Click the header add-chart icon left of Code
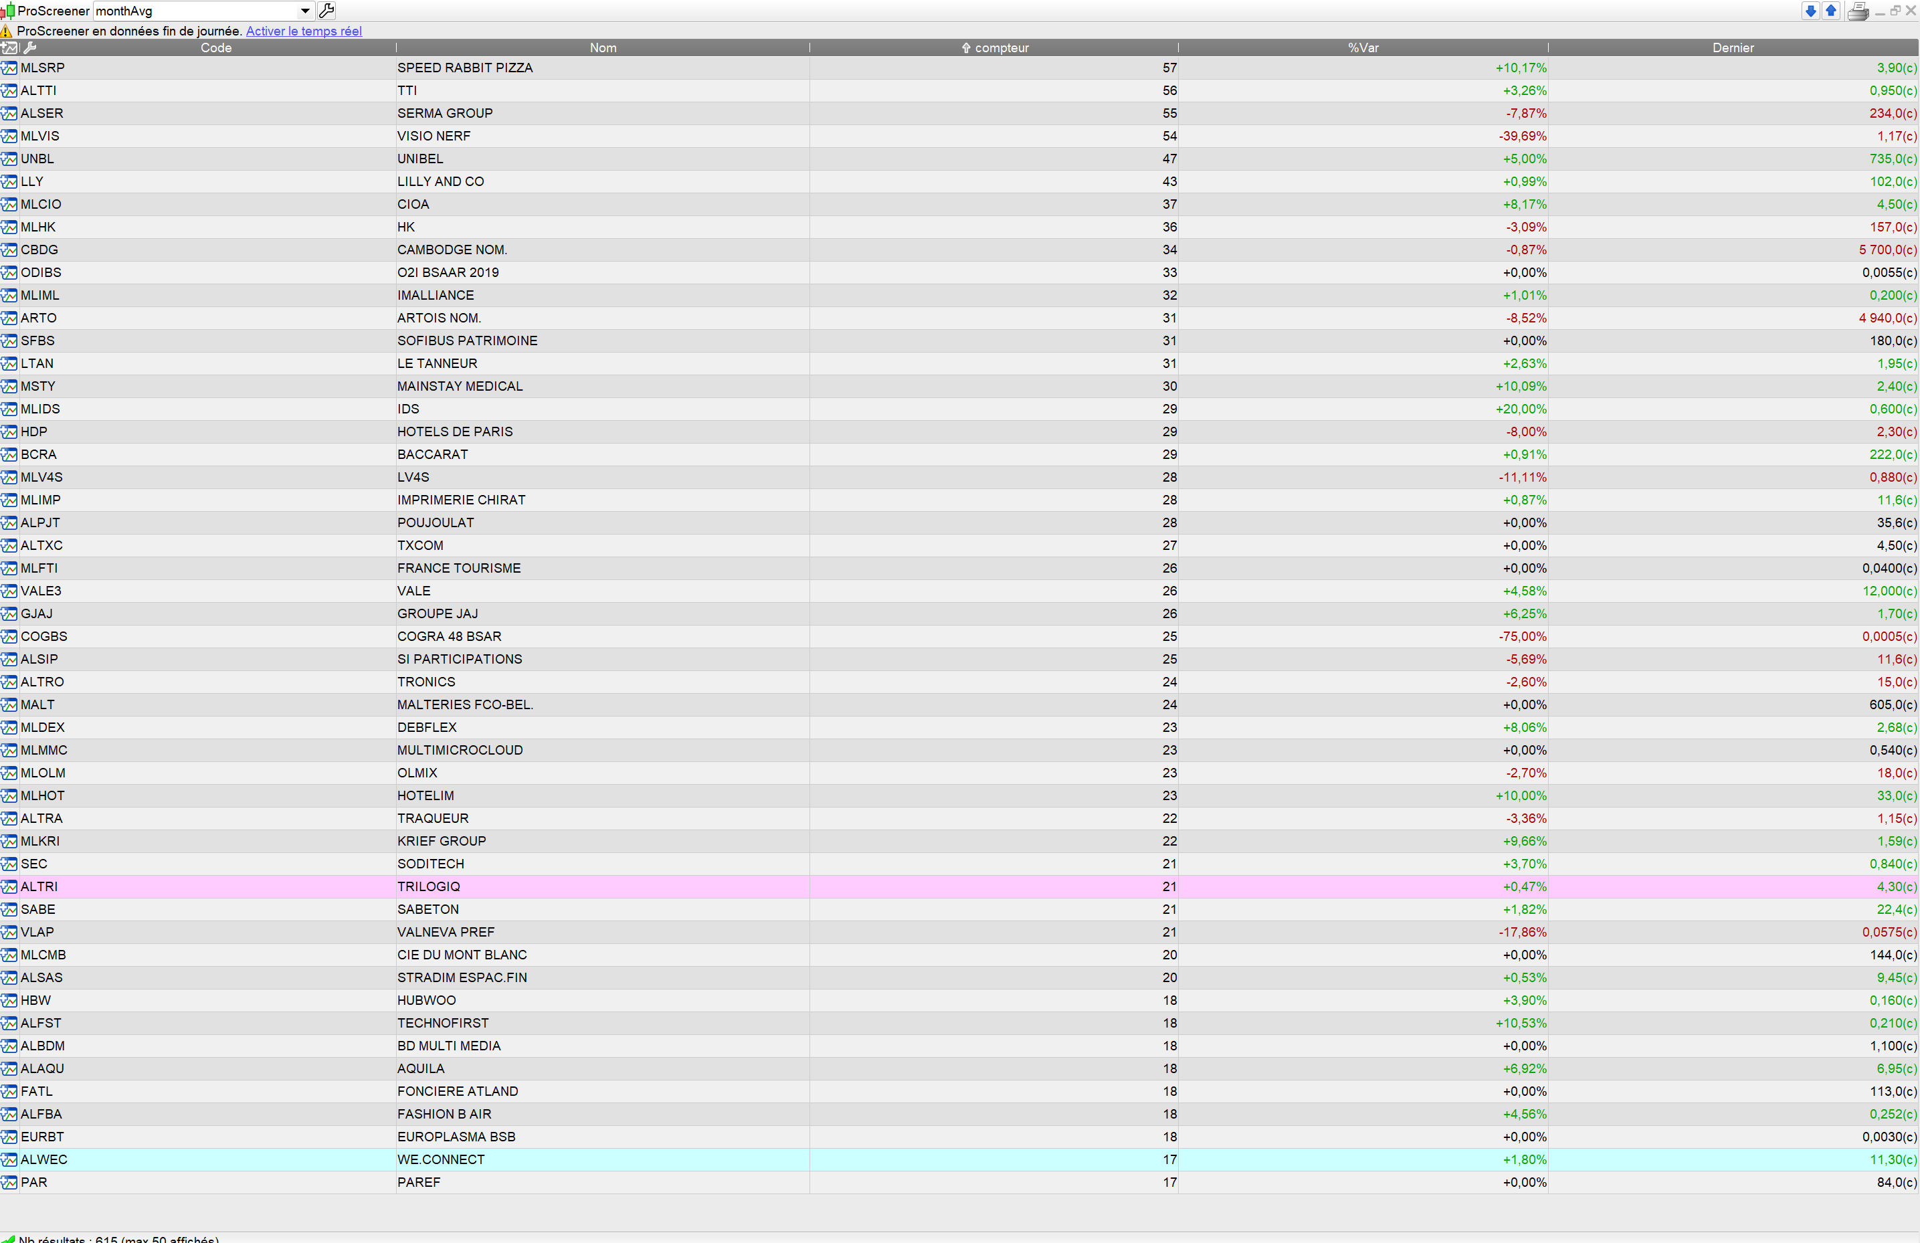Screen dimensions: 1920x1243 9,47
